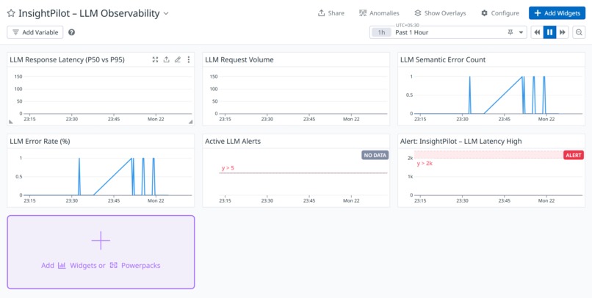Click the bottom-right resize handle of the Latency widget
The height and width of the screenshot is (298, 592).
pyautogui.click(x=191, y=122)
